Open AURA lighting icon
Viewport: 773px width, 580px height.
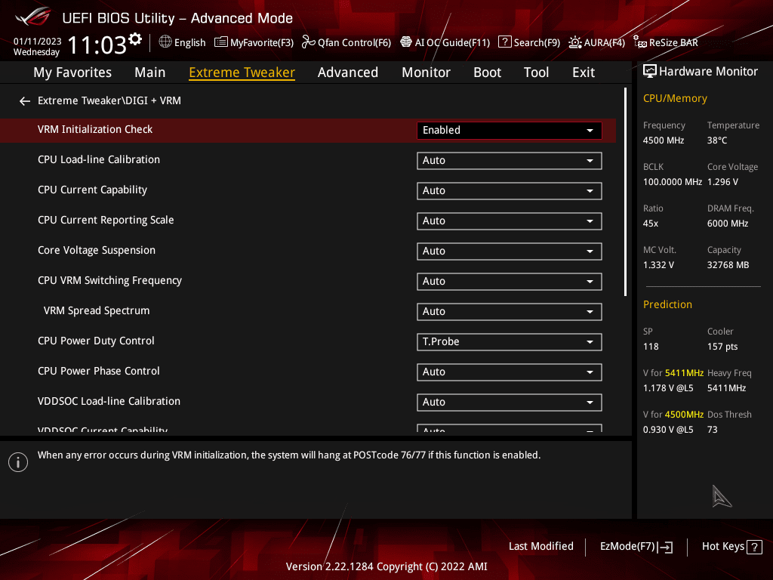point(574,42)
